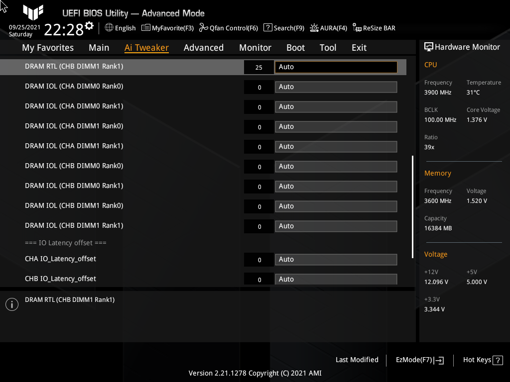Click the TUF logo
This screenshot has height=382, width=510.
(x=33, y=12)
